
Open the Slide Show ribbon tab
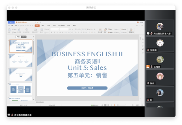click(62, 25)
